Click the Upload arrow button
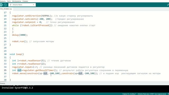This screenshot has width=169, height=95. coord(1,5)
